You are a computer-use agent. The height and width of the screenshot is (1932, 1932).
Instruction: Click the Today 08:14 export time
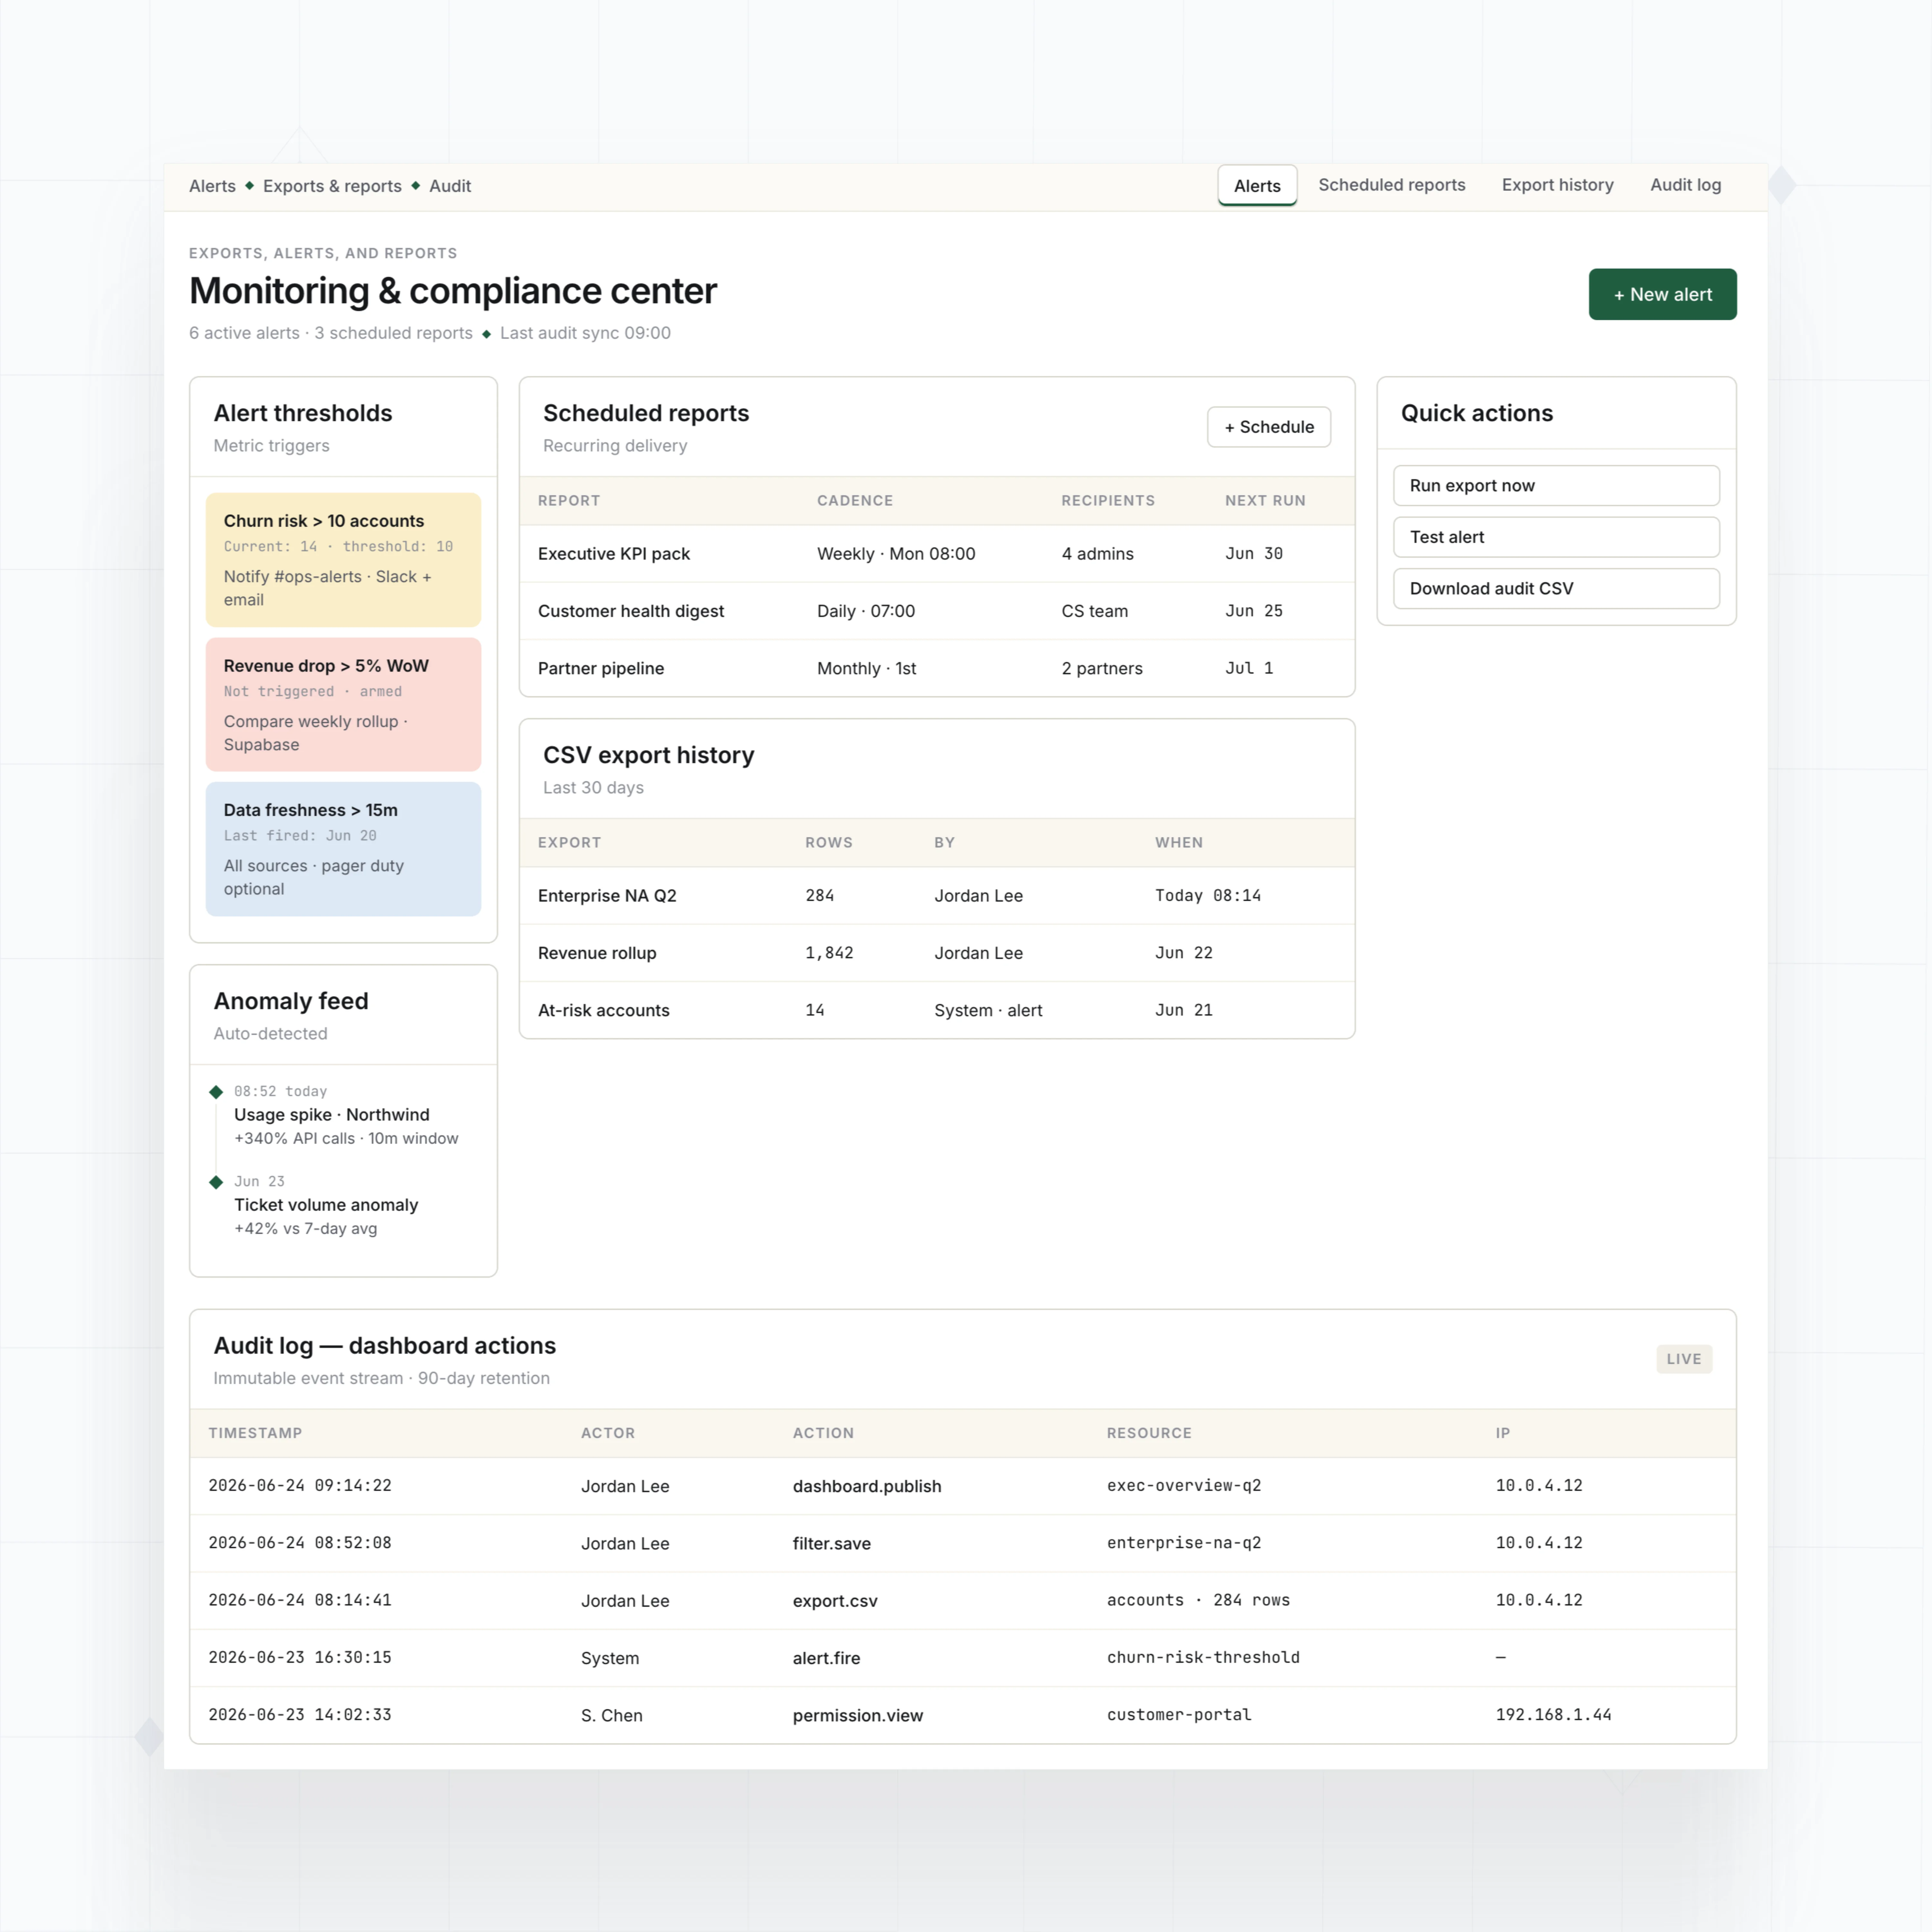click(x=1208, y=896)
